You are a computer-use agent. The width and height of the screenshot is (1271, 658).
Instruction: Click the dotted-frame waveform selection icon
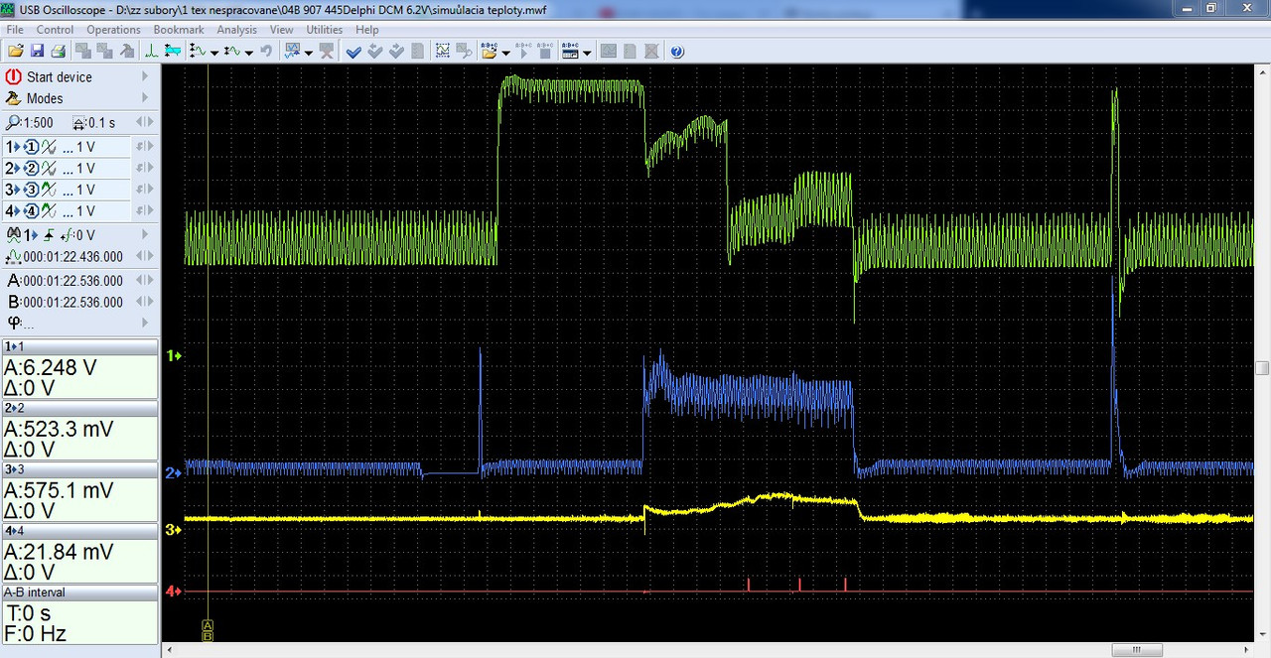443,51
